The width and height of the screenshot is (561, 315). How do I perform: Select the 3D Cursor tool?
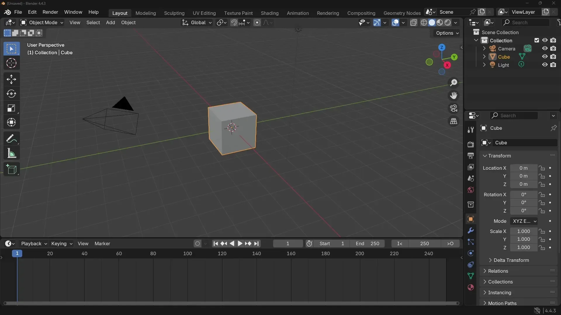[x=11, y=63]
